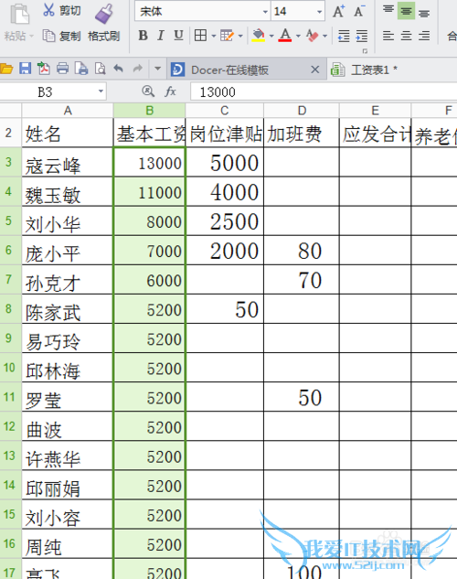Viewport: 457px width, 579px height.
Task: Click cell containing 陈家武
Action: 67,308
